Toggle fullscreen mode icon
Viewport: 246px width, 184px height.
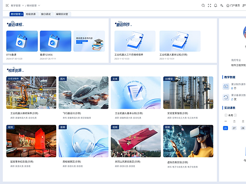pyautogui.click(x=210, y=6)
